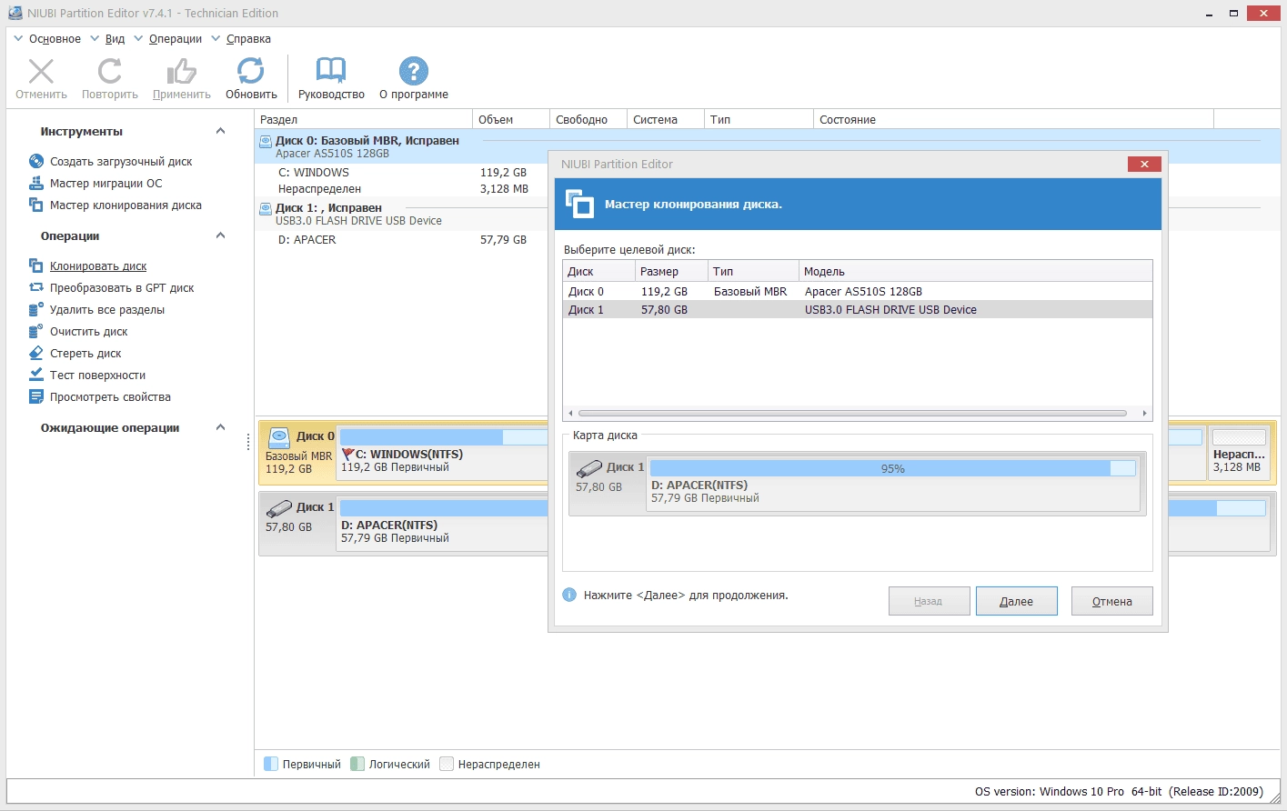Screen dimensions: 1287x811
Task: Select D: APACER row in partition list
Action: (x=402, y=239)
